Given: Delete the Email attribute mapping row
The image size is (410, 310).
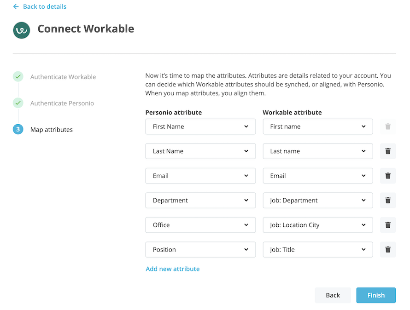Looking at the screenshot, I should click(x=388, y=176).
